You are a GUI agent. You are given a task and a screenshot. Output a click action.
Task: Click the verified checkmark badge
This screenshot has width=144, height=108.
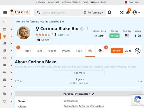pyautogui.click(x=82, y=29)
